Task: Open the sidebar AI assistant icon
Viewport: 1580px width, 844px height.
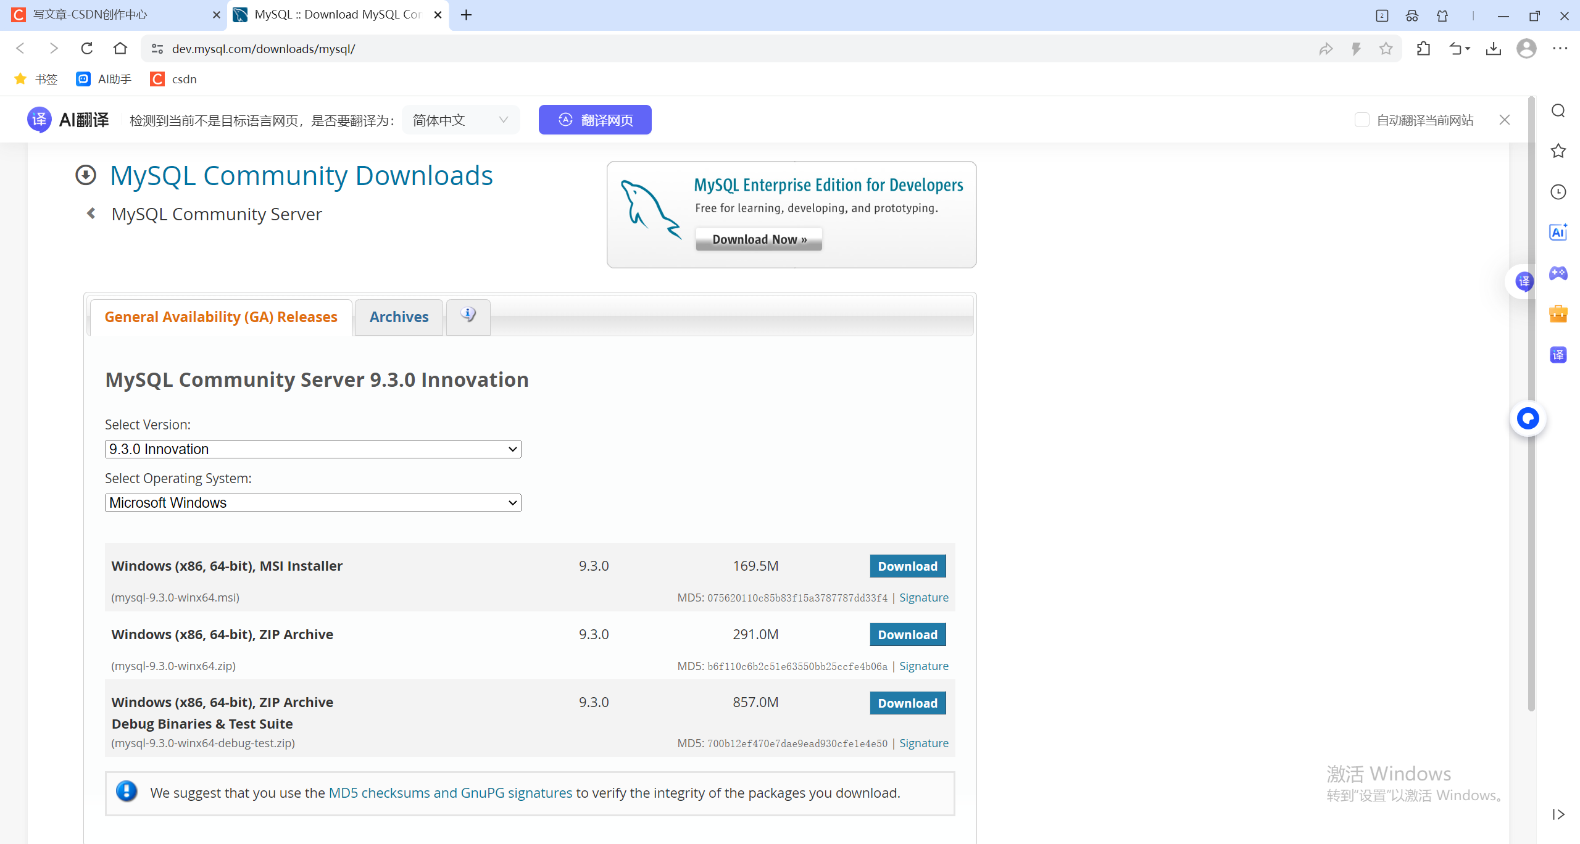Action: coord(1558,232)
